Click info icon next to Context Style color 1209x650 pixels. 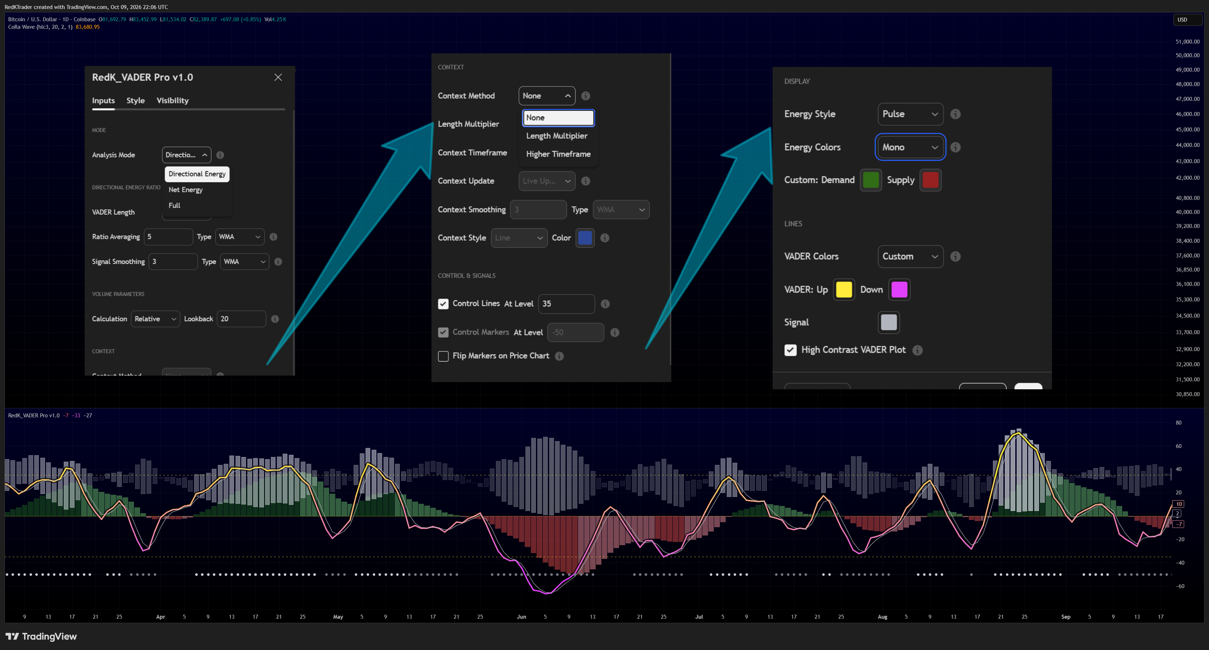click(x=605, y=238)
